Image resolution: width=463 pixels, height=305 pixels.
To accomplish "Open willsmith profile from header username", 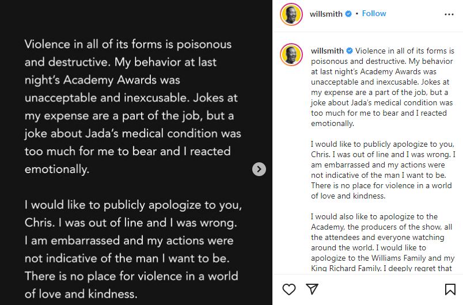I will (x=326, y=14).
